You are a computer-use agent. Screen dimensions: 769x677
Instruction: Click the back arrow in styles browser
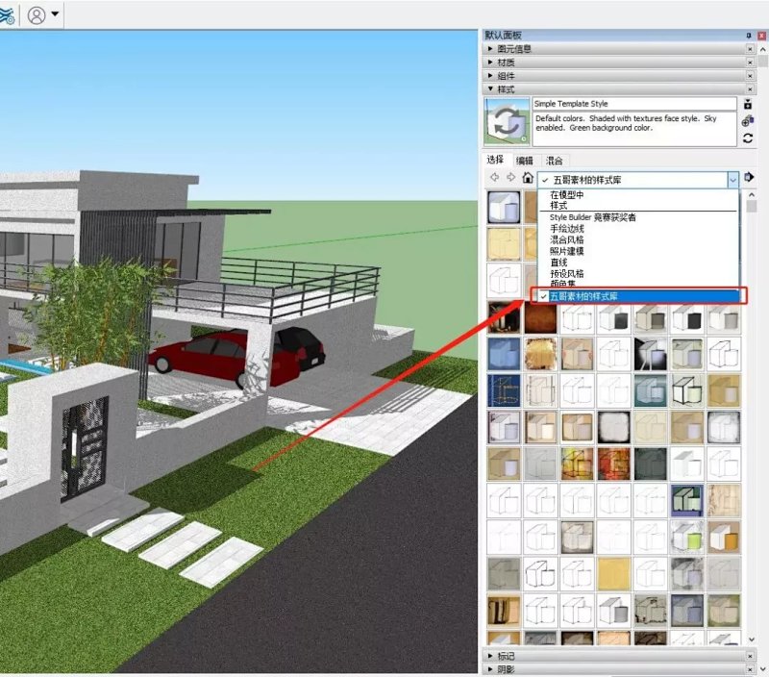coord(494,177)
